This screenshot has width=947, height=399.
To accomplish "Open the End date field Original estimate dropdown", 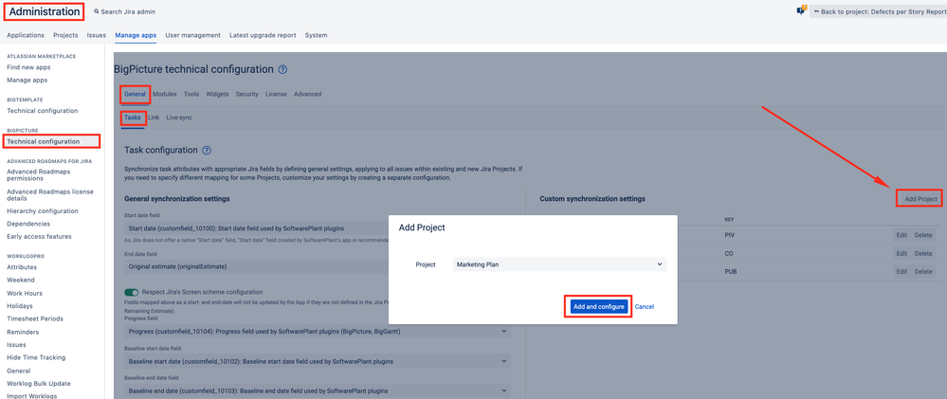I will tap(318, 266).
